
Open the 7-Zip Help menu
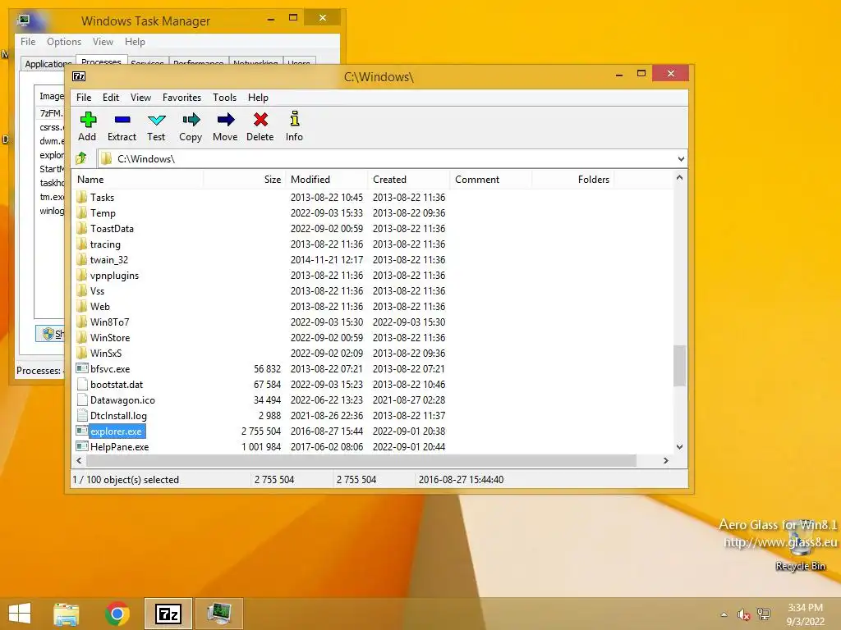tap(258, 98)
